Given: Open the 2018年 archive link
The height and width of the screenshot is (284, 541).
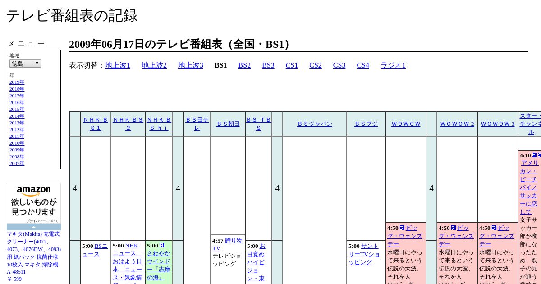Looking at the screenshot, I should click(x=17, y=89).
